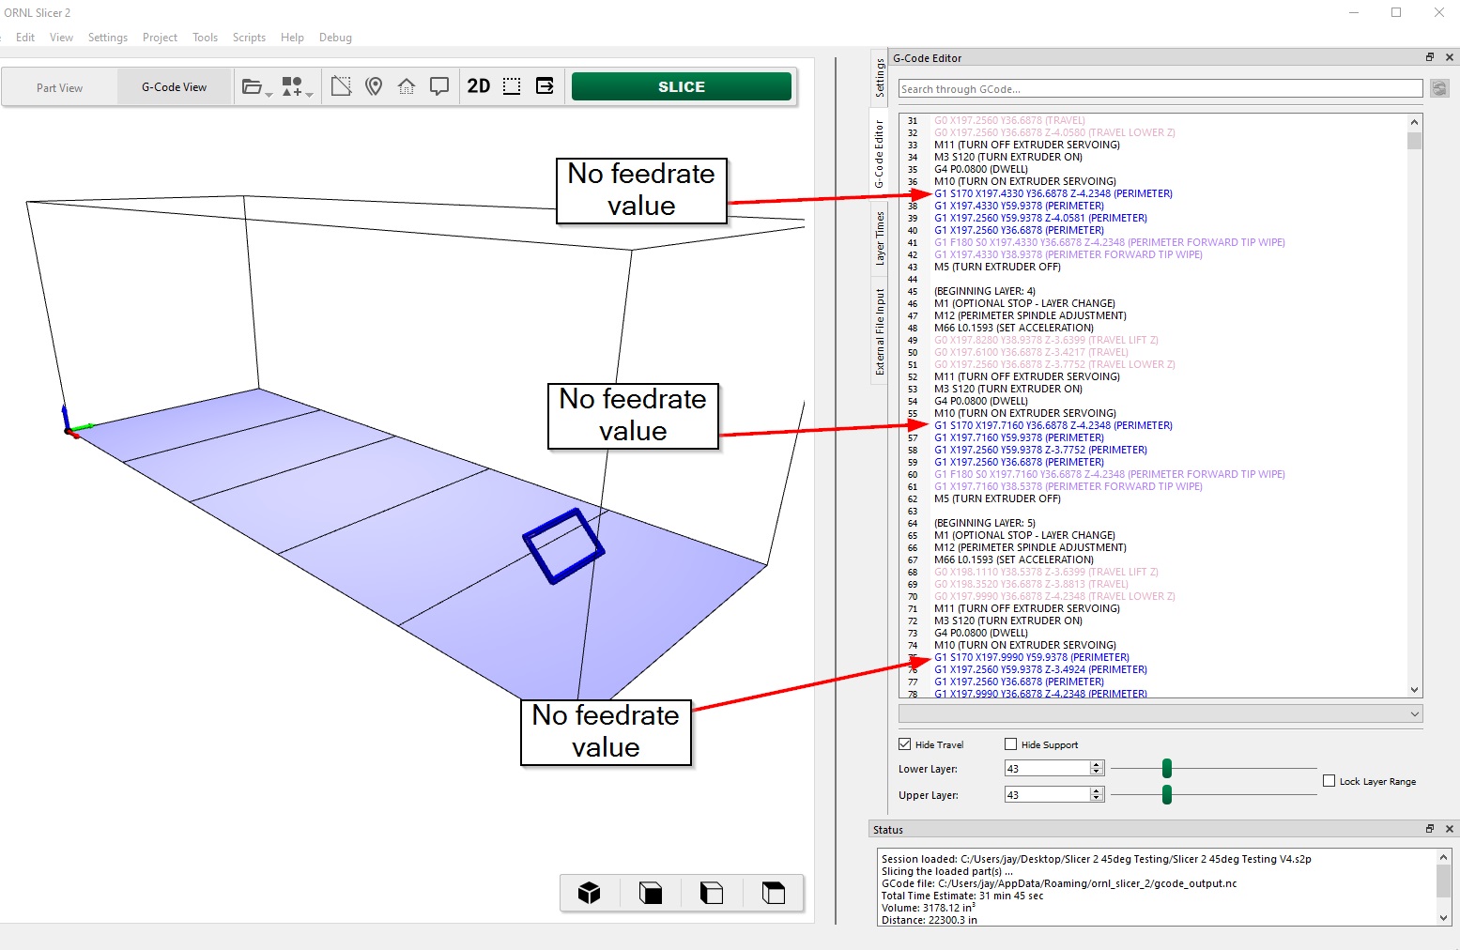This screenshot has height=950, width=1460.
Task: Enable the Lock Layer Range checkbox
Action: pyautogui.click(x=1329, y=781)
